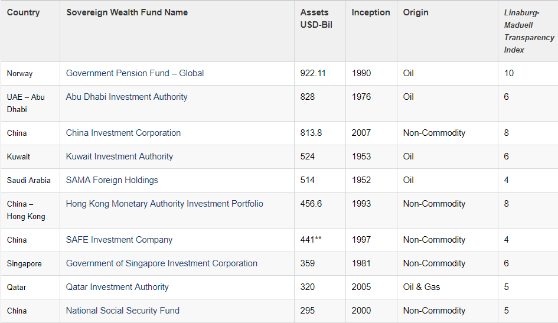
Task: Select inception year 1993
Action: (361, 204)
